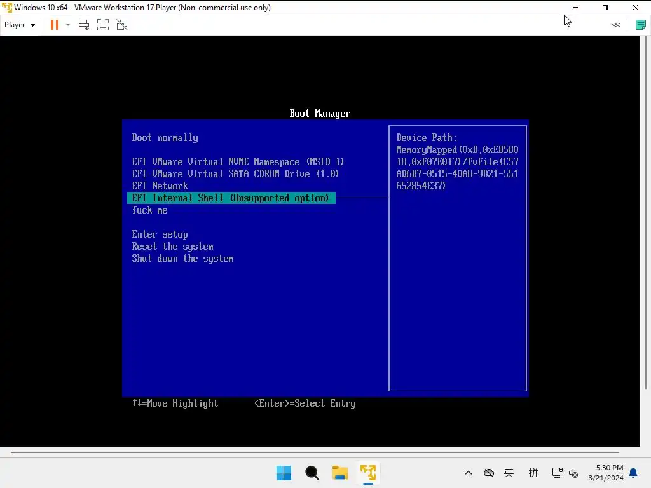Image resolution: width=651 pixels, height=488 pixels.
Task: Click the 'Boot Manager' title text
Action: 320,114
